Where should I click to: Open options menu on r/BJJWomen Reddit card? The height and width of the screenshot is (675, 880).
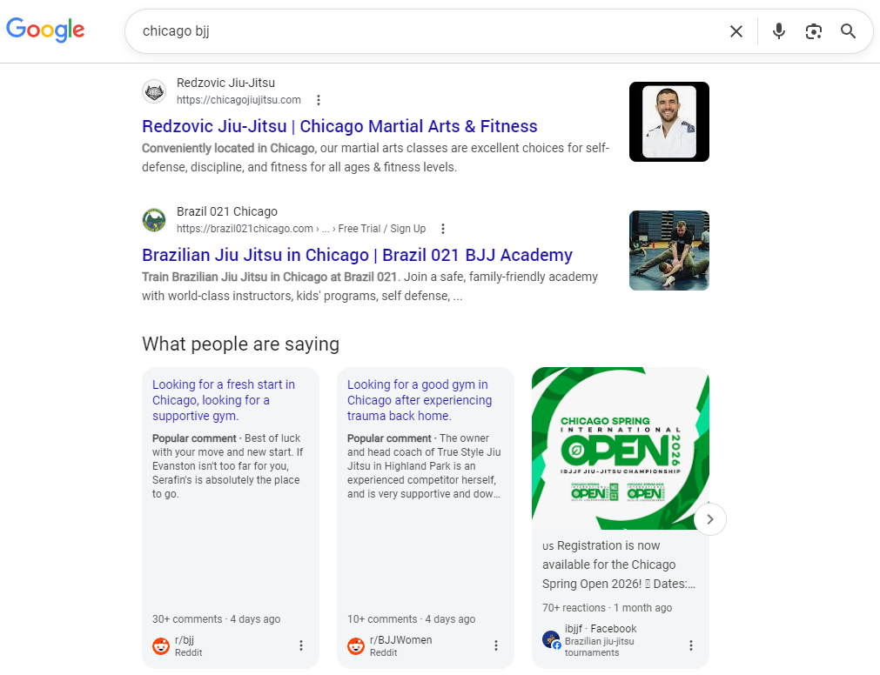(495, 645)
